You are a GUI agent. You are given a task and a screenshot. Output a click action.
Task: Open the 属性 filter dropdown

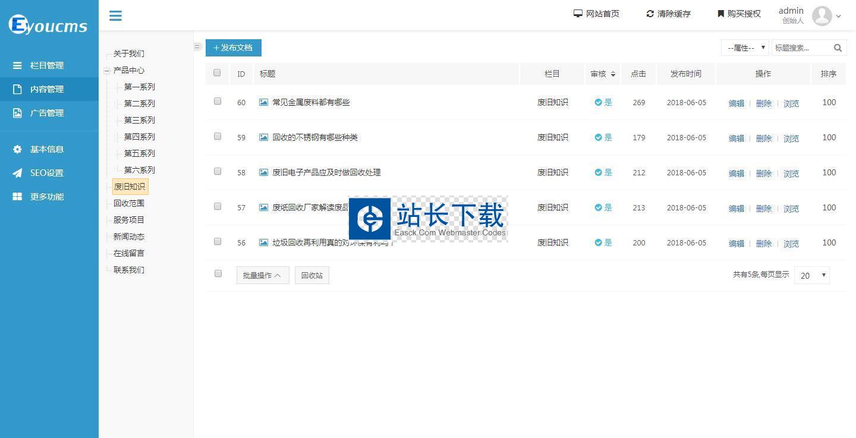[x=745, y=48]
